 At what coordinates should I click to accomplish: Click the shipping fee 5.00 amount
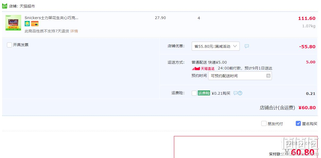pos(311,62)
